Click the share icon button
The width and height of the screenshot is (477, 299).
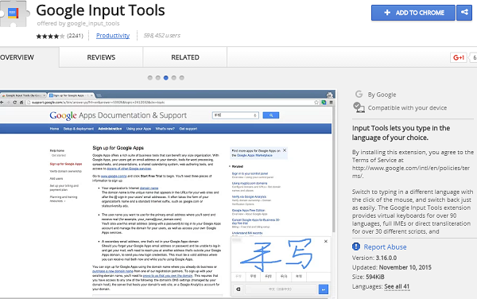coord(464,13)
